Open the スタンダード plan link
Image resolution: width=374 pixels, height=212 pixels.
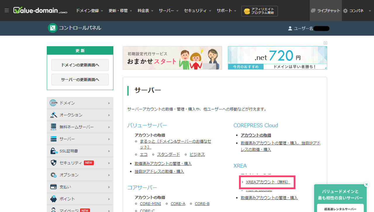point(168,154)
